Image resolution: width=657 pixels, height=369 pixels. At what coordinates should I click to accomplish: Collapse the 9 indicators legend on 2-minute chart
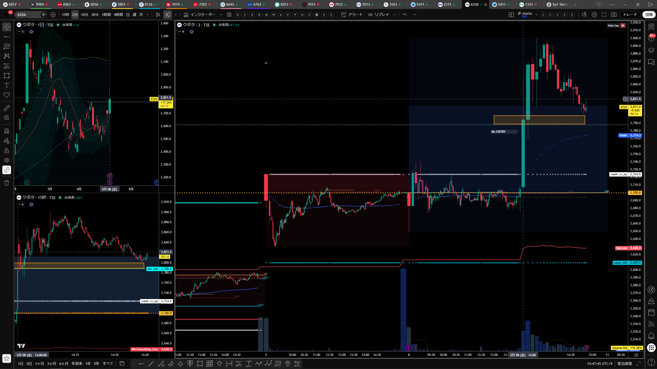coord(181,32)
